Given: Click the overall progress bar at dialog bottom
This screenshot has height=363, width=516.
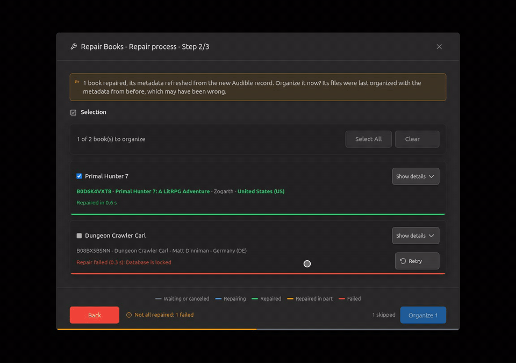Looking at the screenshot, I should pos(258,329).
